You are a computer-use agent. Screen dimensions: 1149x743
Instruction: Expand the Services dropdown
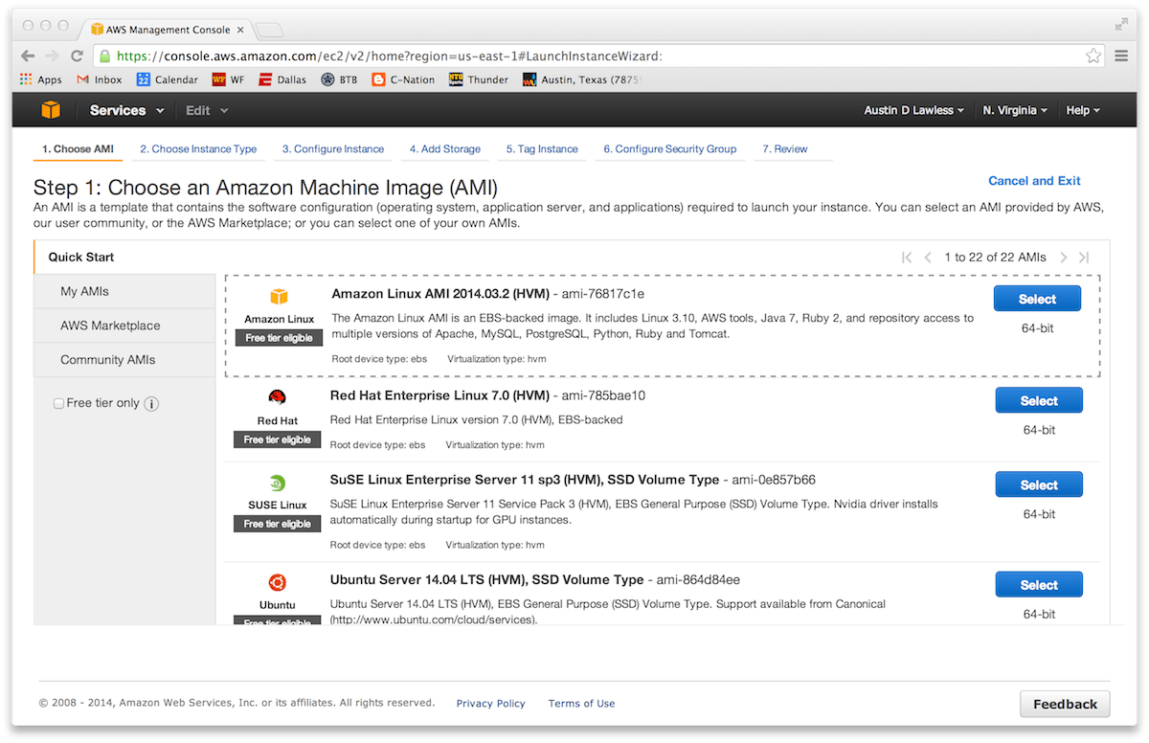pyautogui.click(x=126, y=110)
